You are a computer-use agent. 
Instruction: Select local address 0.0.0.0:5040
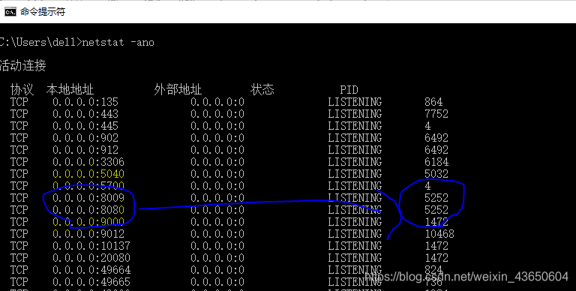point(88,174)
